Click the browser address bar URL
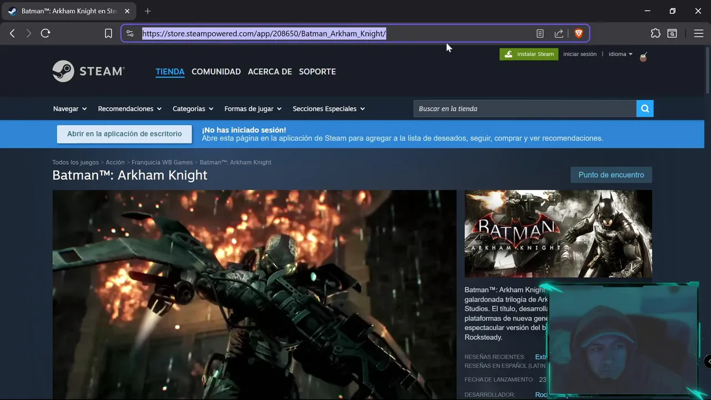 click(x=264, y=33)
